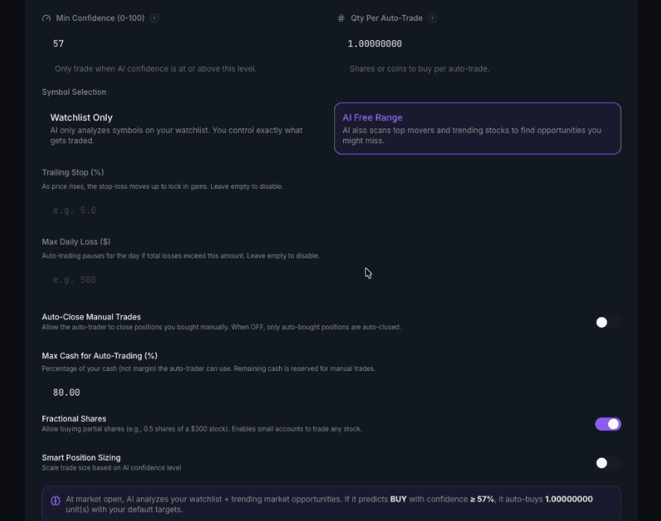Viewport: 661px width, 521px height.
Task: Click the Smart Position Sizing label
Action: pyautogui.click(x=81, y=458)
